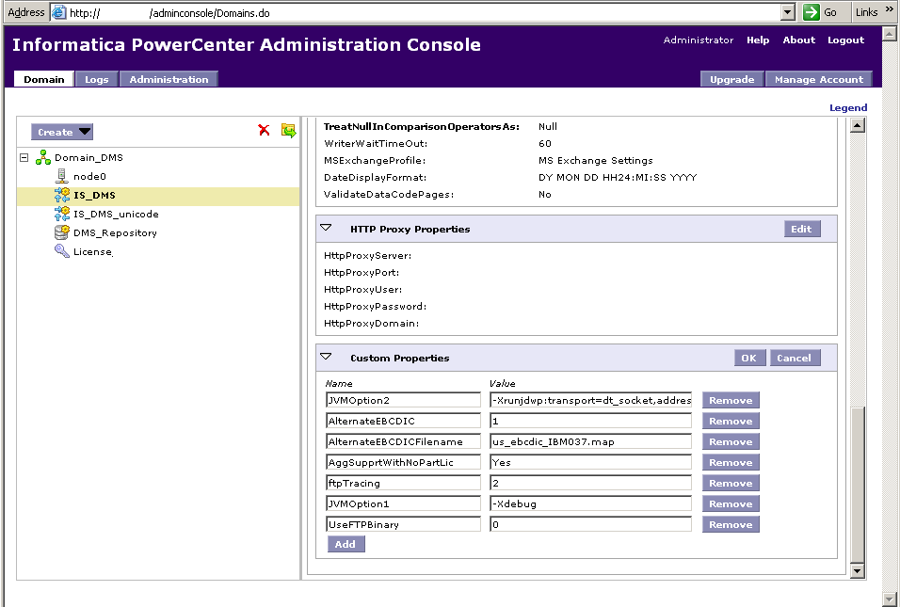
Task: Click the Domain_DMS domain icon
Action: point(43,157)
